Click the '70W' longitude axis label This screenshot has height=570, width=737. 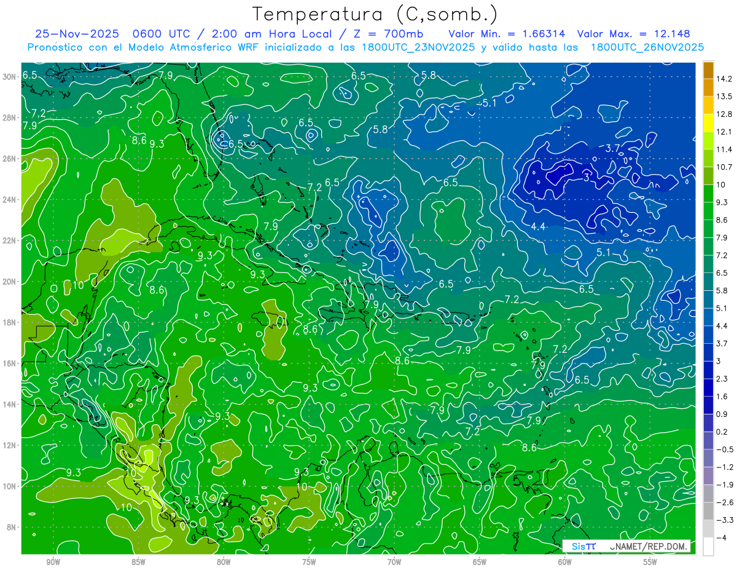click(394, 562)
